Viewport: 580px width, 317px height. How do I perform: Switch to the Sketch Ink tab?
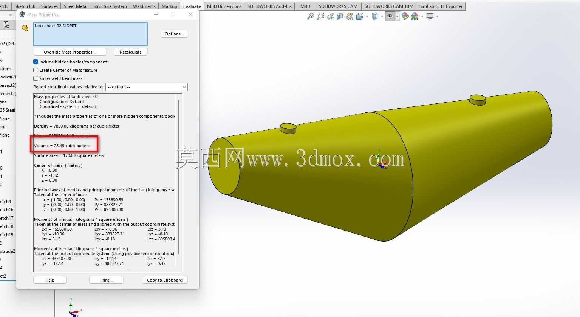click(x=25, y=6)
